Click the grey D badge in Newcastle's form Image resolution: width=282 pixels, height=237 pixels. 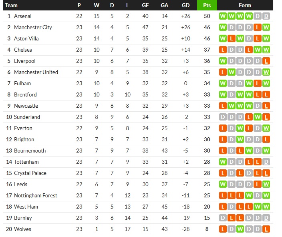point(258,106)
